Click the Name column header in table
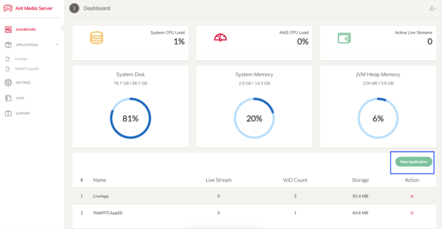Image resolution: width=442 pixels, height=229 pixels. [x=99, y=180]
